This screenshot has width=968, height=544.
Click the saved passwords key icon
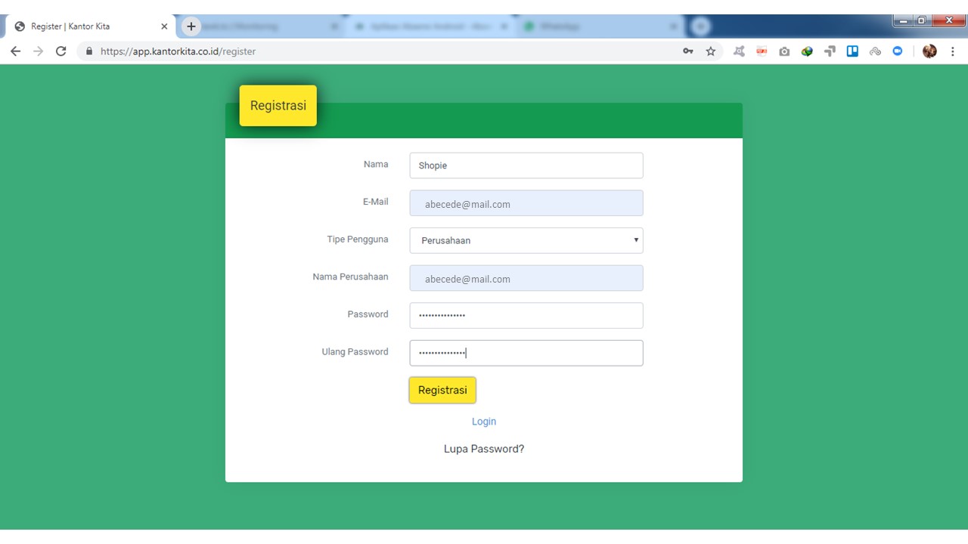pos(687,51)
